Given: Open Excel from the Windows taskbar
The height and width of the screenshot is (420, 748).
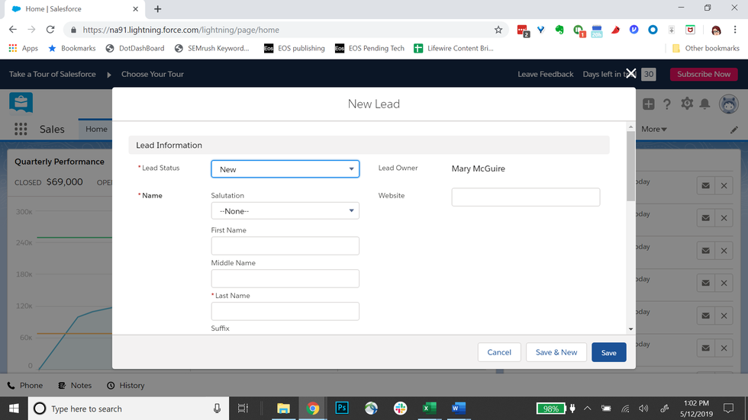Looking at the screenshot, I should click(x=429, y=409).
